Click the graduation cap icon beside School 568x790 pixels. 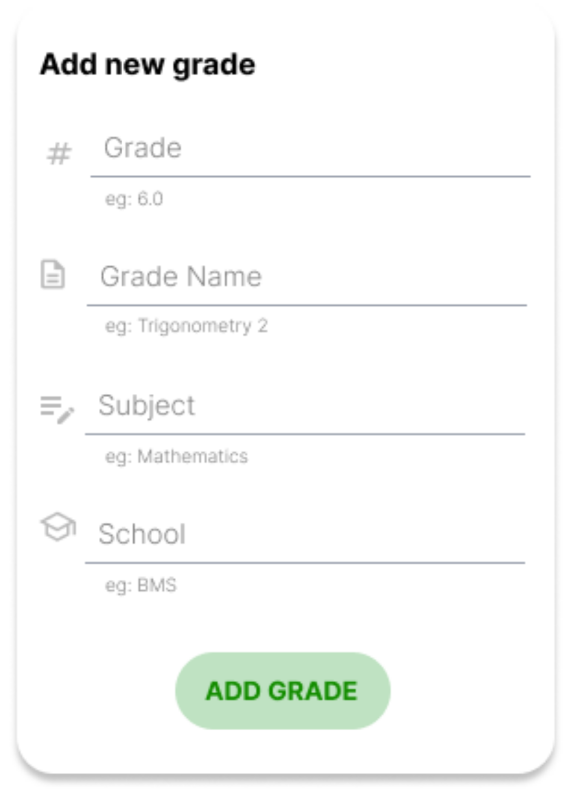(58, 527)
